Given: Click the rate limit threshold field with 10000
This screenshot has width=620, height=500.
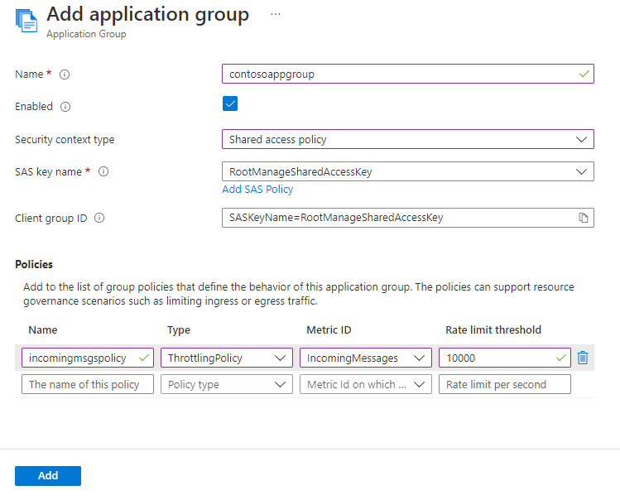Looking at the screenshot, I should pos(497,358).
